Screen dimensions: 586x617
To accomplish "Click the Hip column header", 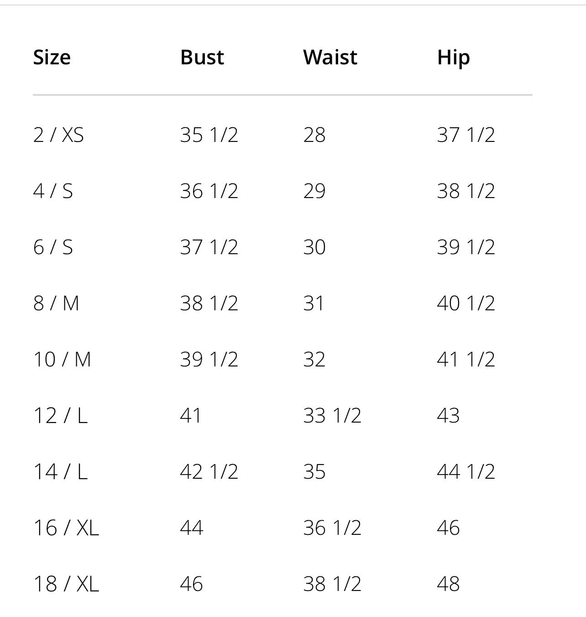I will coord(453,58).
